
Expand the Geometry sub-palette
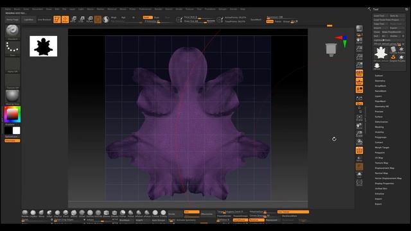380,81
